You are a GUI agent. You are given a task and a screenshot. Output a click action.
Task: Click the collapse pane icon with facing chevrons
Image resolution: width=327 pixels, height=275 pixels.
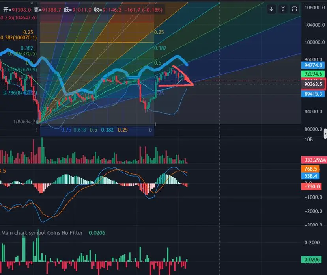click(x=283, y=9)
